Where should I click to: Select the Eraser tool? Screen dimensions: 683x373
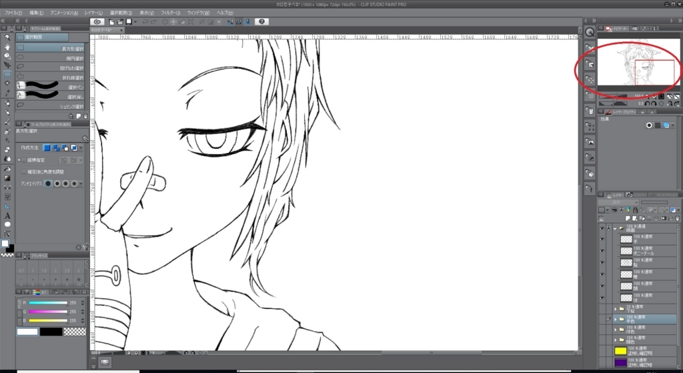pyautogui.click(x=7, y=149)
